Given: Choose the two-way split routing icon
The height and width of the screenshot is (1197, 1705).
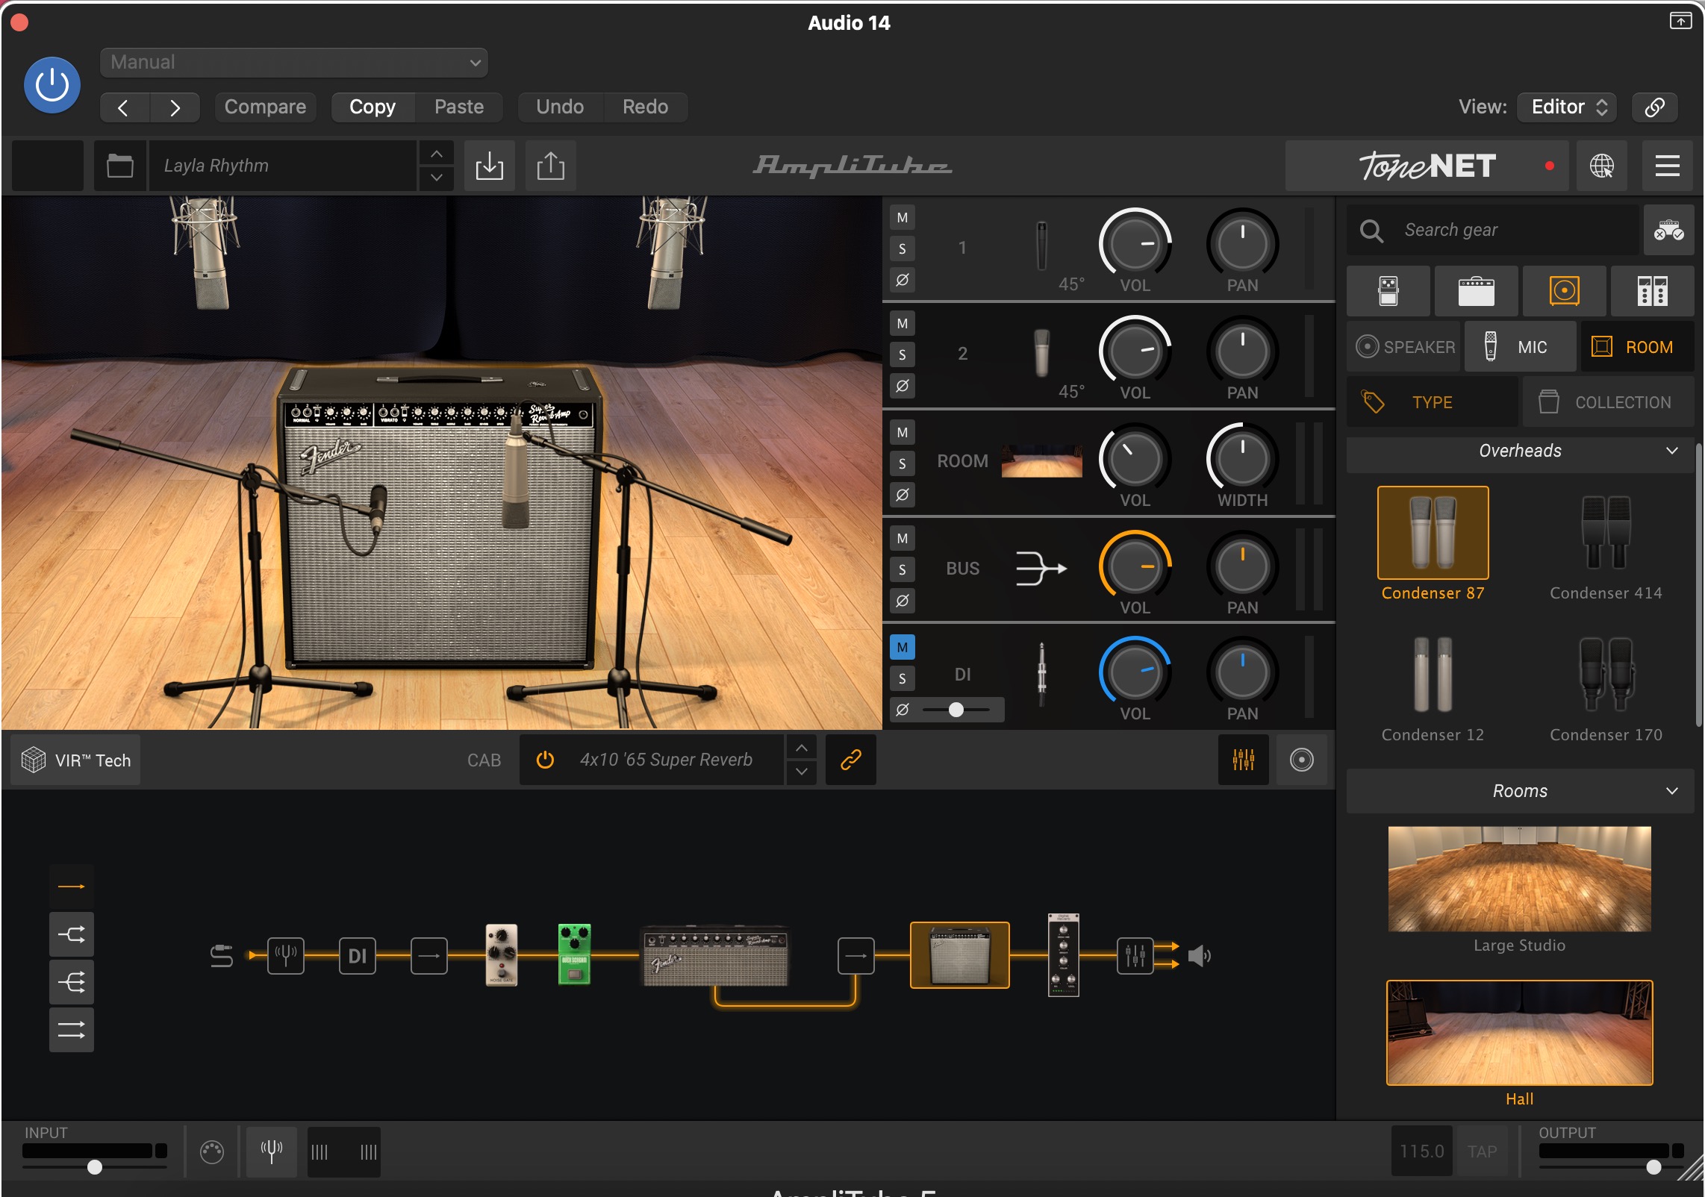Looking at the screenshot, I should [x=72, y=934].
